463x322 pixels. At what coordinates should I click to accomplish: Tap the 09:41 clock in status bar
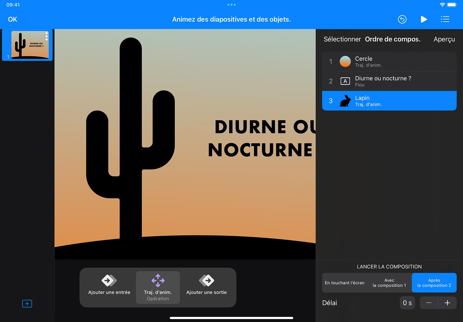pos(13,5)
